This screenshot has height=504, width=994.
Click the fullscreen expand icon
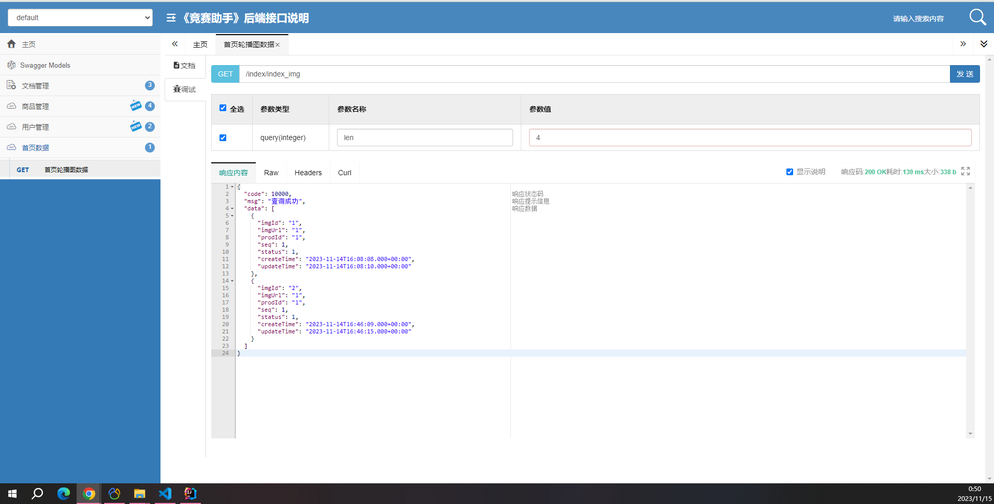(x=966, y=171)
